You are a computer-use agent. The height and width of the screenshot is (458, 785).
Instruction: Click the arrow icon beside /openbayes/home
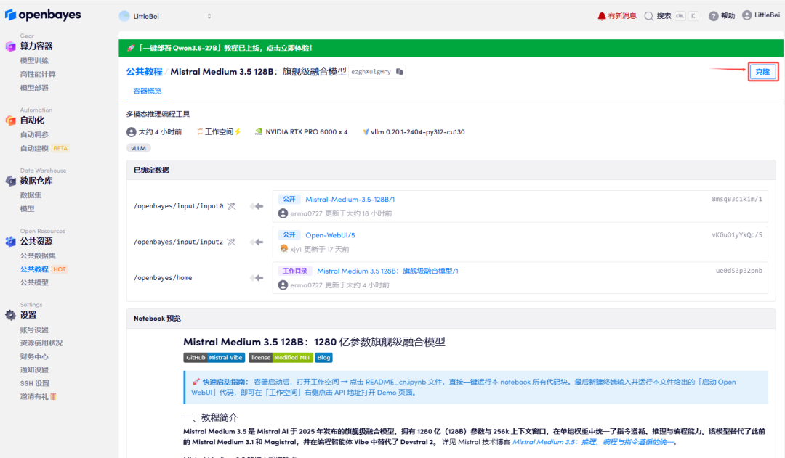(x=257, y=277)
